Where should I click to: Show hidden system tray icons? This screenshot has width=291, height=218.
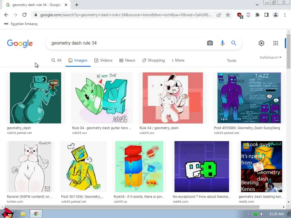pos(248,214)
